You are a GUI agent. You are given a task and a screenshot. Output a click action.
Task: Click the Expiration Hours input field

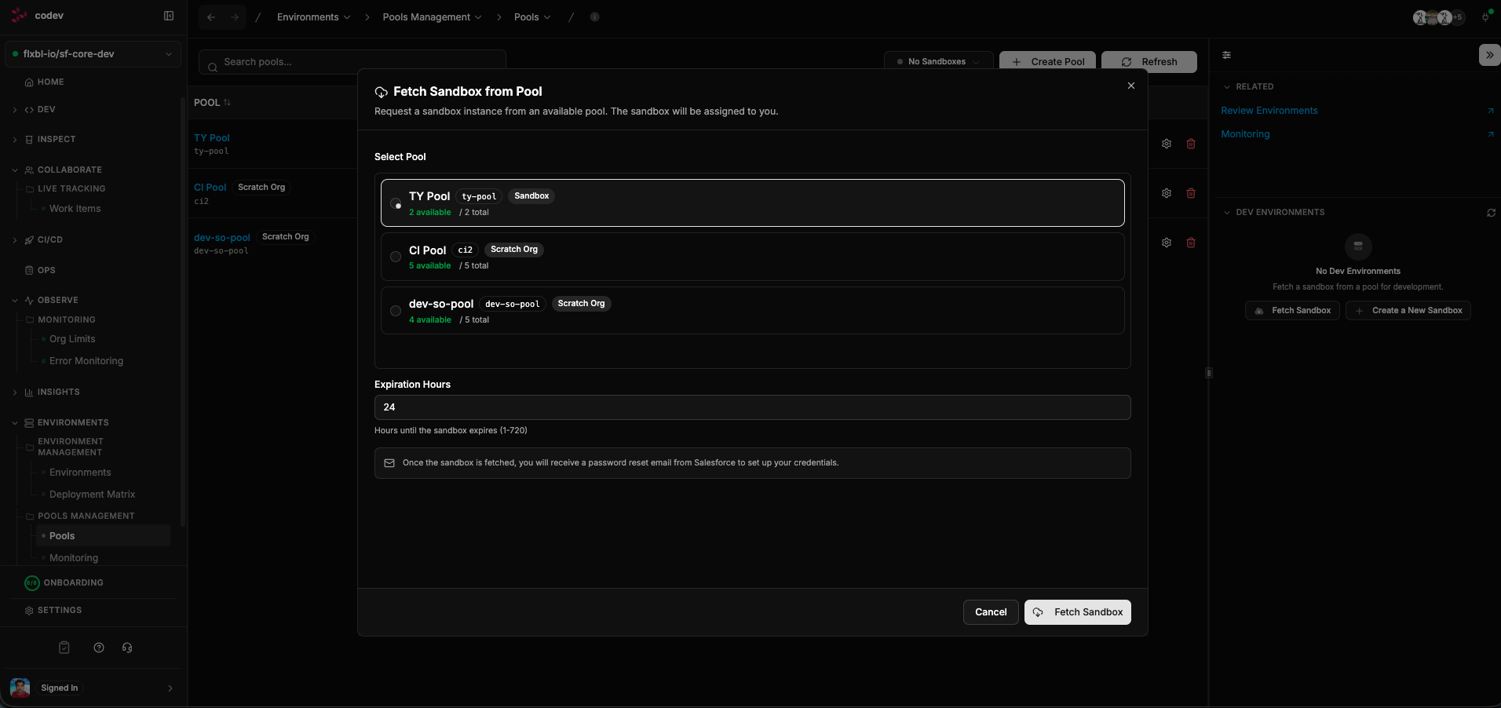[x=752, y=407]
